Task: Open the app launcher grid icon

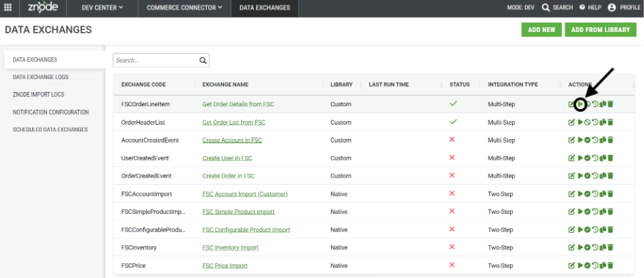Action: tap(7, 7)
